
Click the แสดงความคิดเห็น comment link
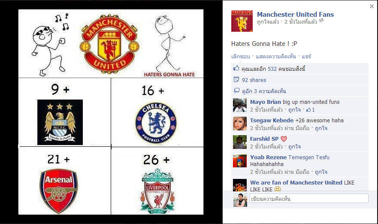[276, 56]
